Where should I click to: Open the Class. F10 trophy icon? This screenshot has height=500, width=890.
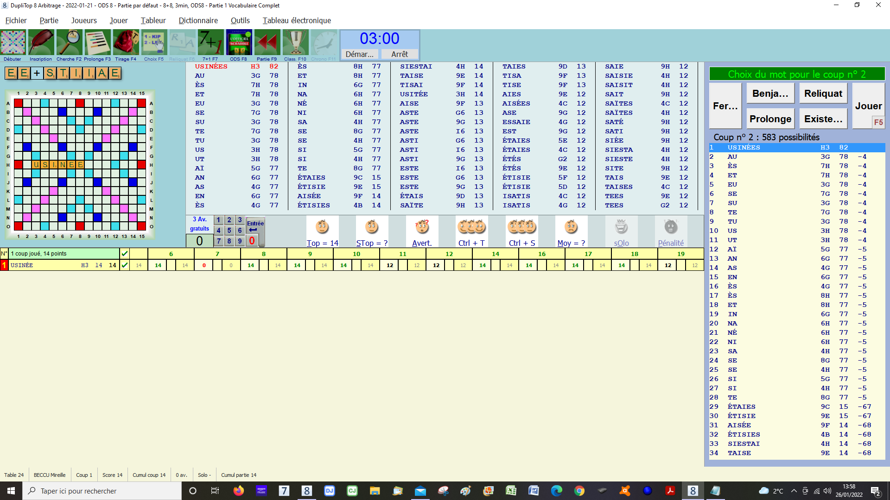pyautogui.click(x=295, y=43)
